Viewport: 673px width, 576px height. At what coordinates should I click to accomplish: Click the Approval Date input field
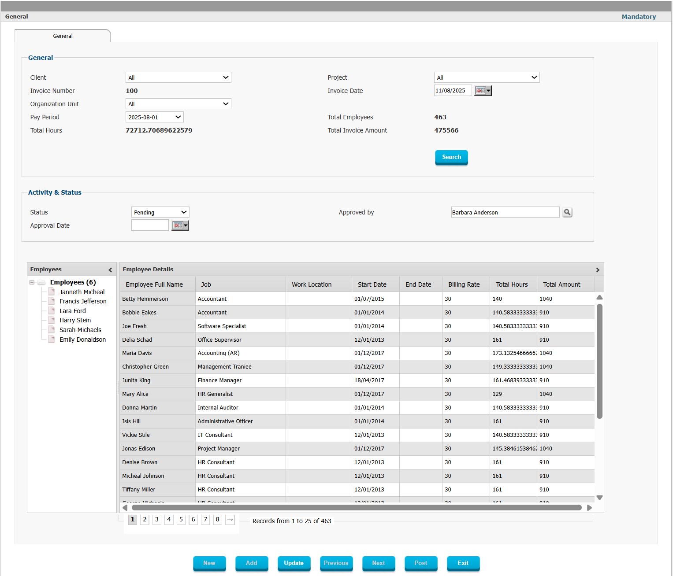click(x=150, y=225)
